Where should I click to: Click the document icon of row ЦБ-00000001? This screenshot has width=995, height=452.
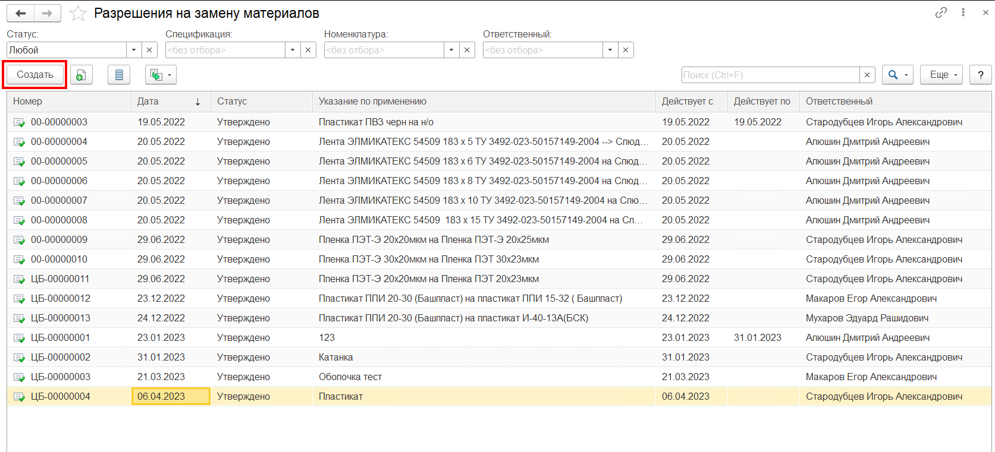[19, 338]
